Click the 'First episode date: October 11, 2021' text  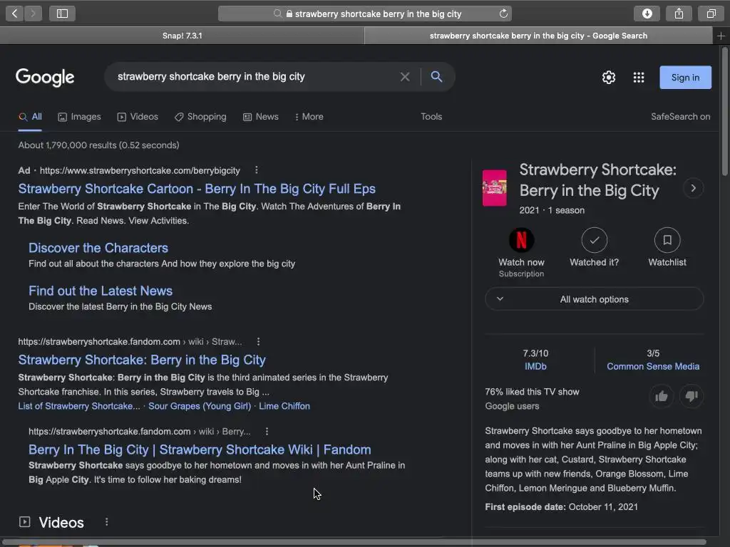[562, 507]
